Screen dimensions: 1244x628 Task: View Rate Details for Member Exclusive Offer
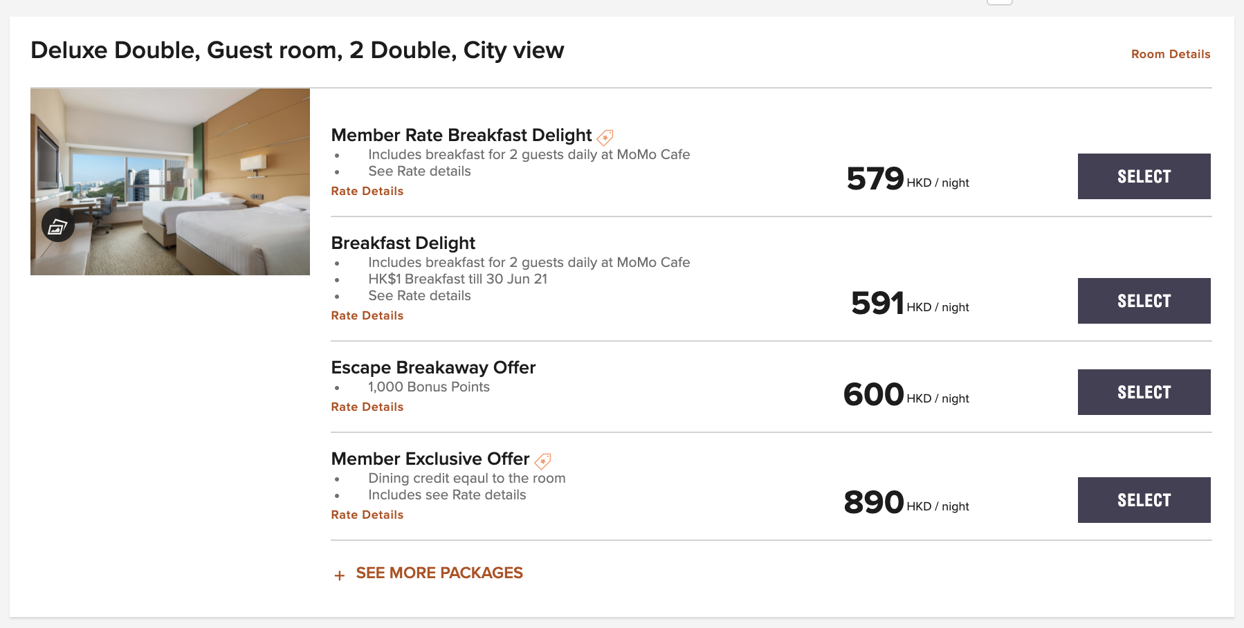[x=367, y=515]
